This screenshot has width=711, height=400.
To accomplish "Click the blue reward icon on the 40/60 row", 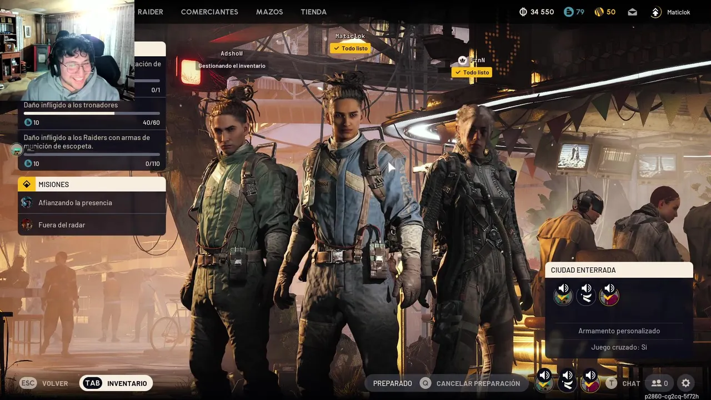I will click(x=28, y=123).
